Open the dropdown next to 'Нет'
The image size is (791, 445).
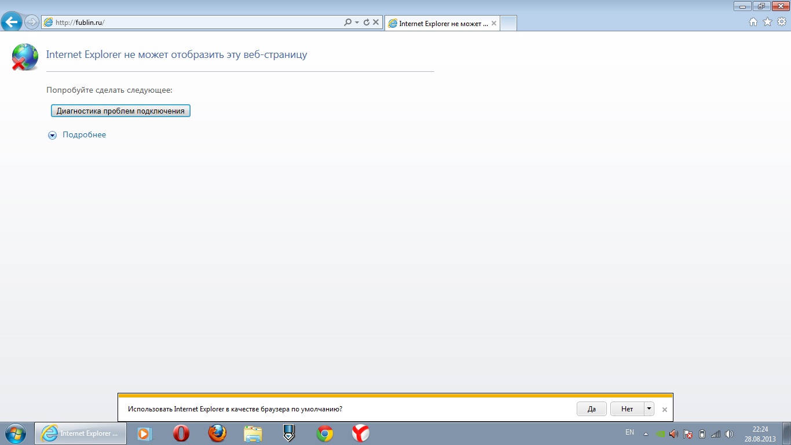pos(649,409)
